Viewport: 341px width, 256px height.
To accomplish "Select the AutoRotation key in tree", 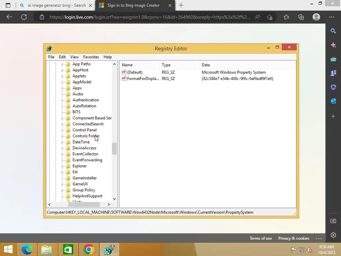I will coord(84,106).
